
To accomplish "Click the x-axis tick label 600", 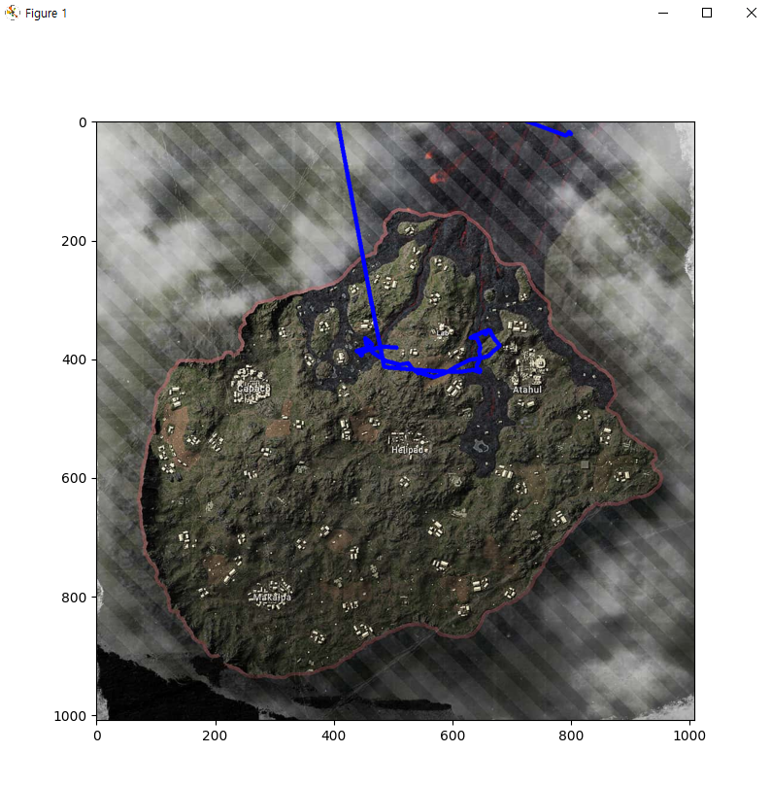I will click(x=453, y=736).
